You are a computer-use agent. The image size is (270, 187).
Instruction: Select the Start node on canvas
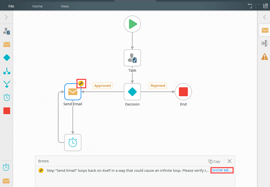[132, 24]
